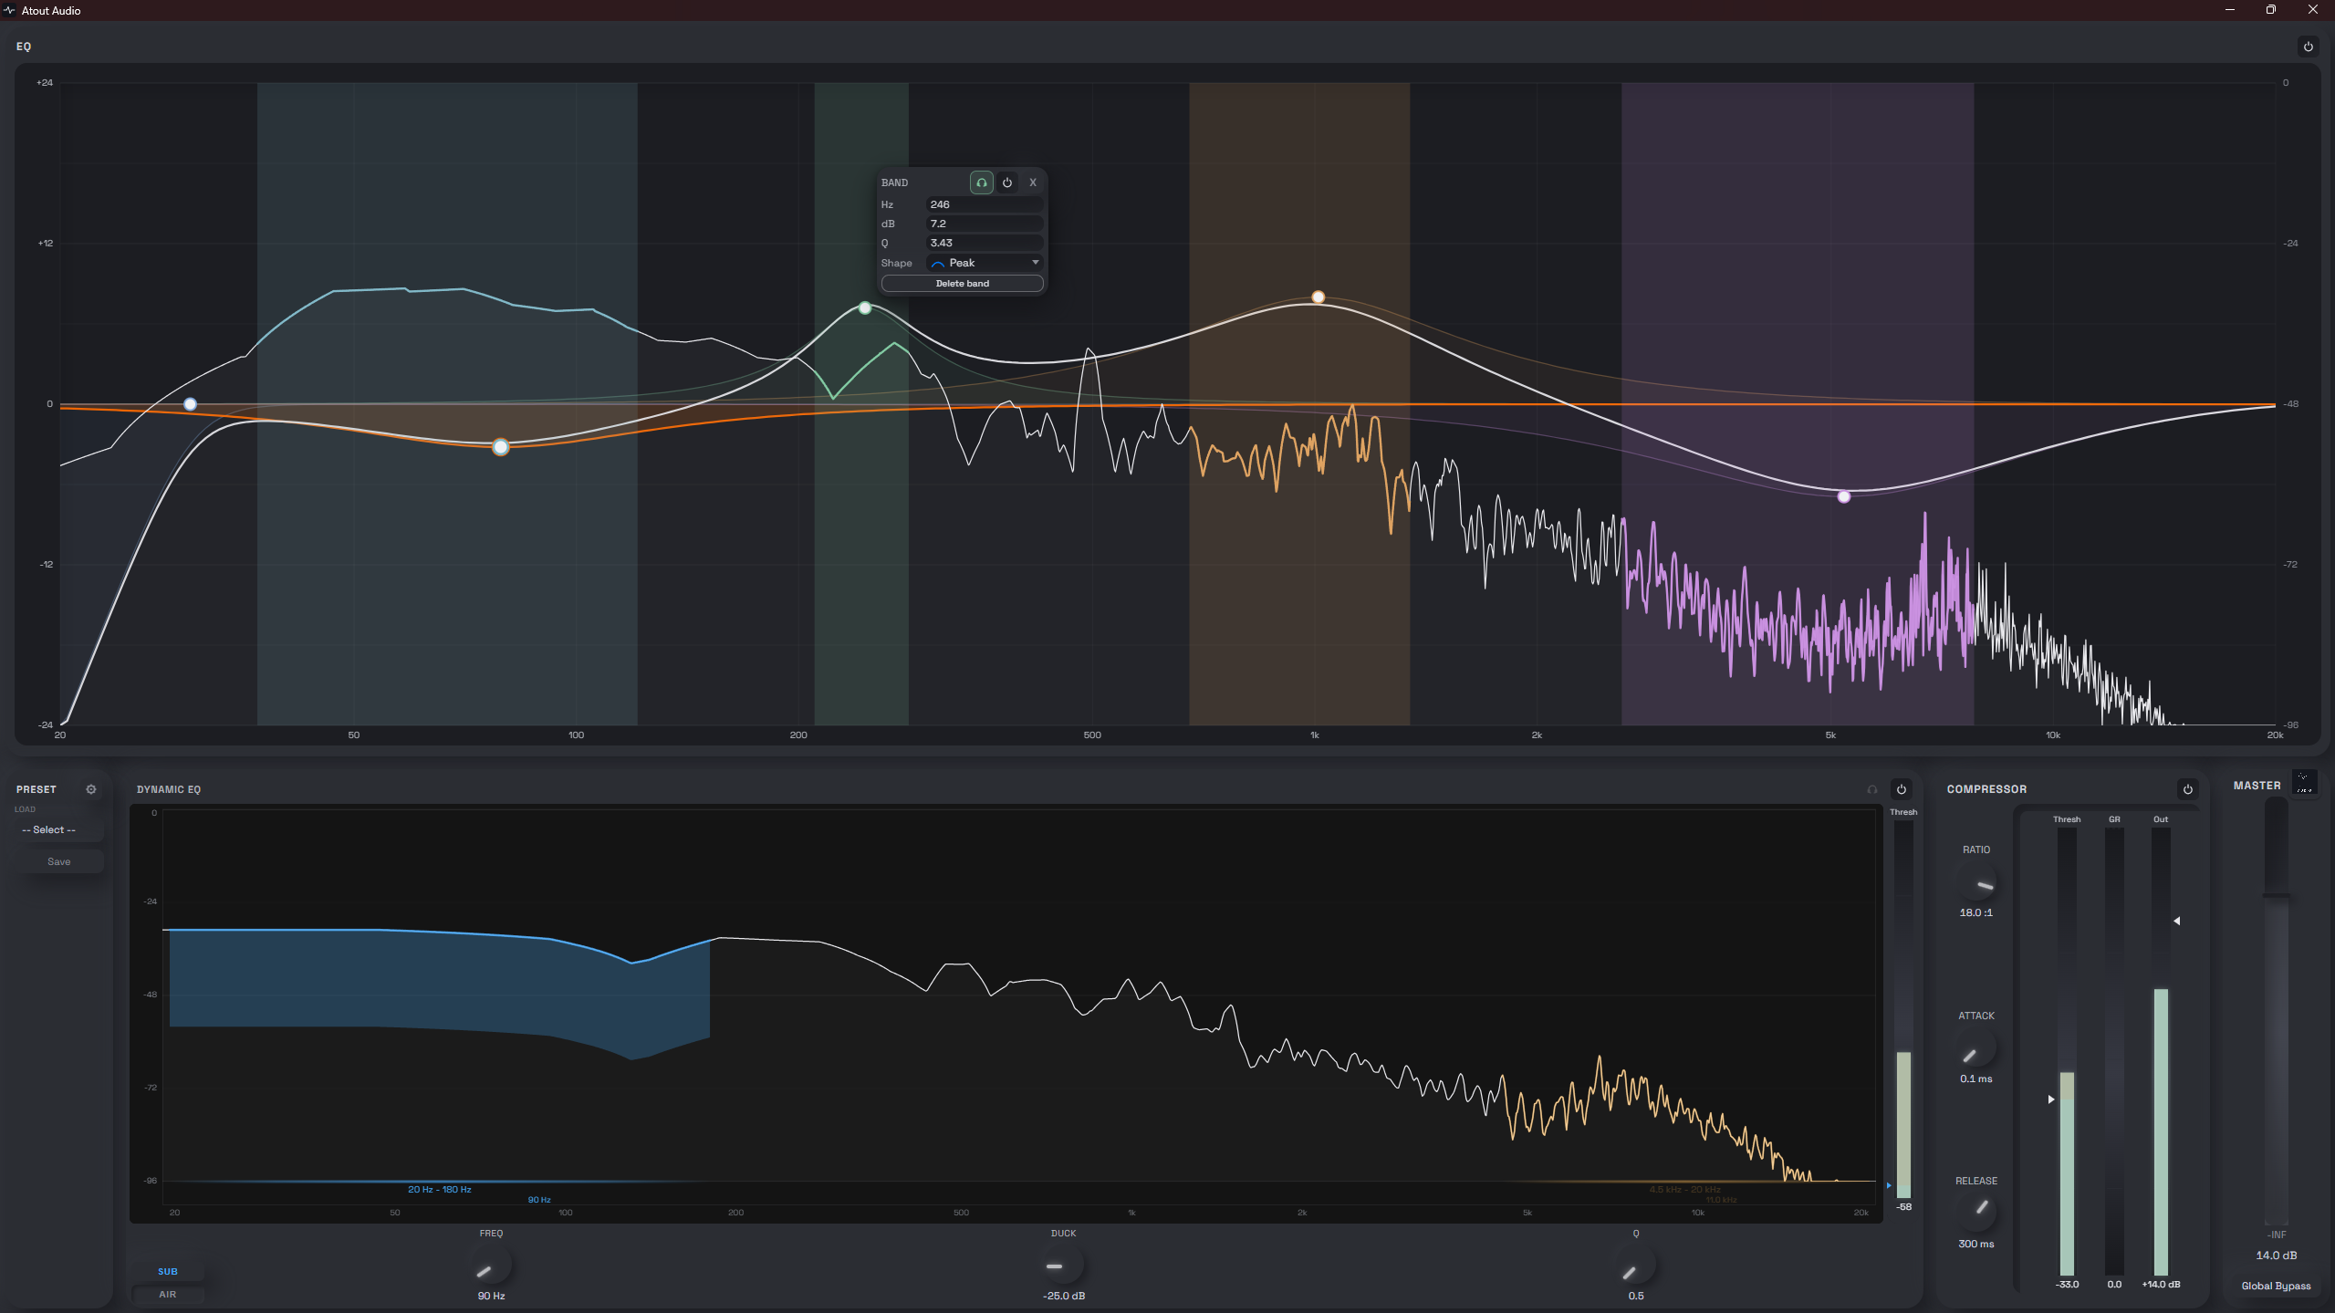Restore down the Atout Audio window
2335x1313 pixels.
[x=2270, y=10]
